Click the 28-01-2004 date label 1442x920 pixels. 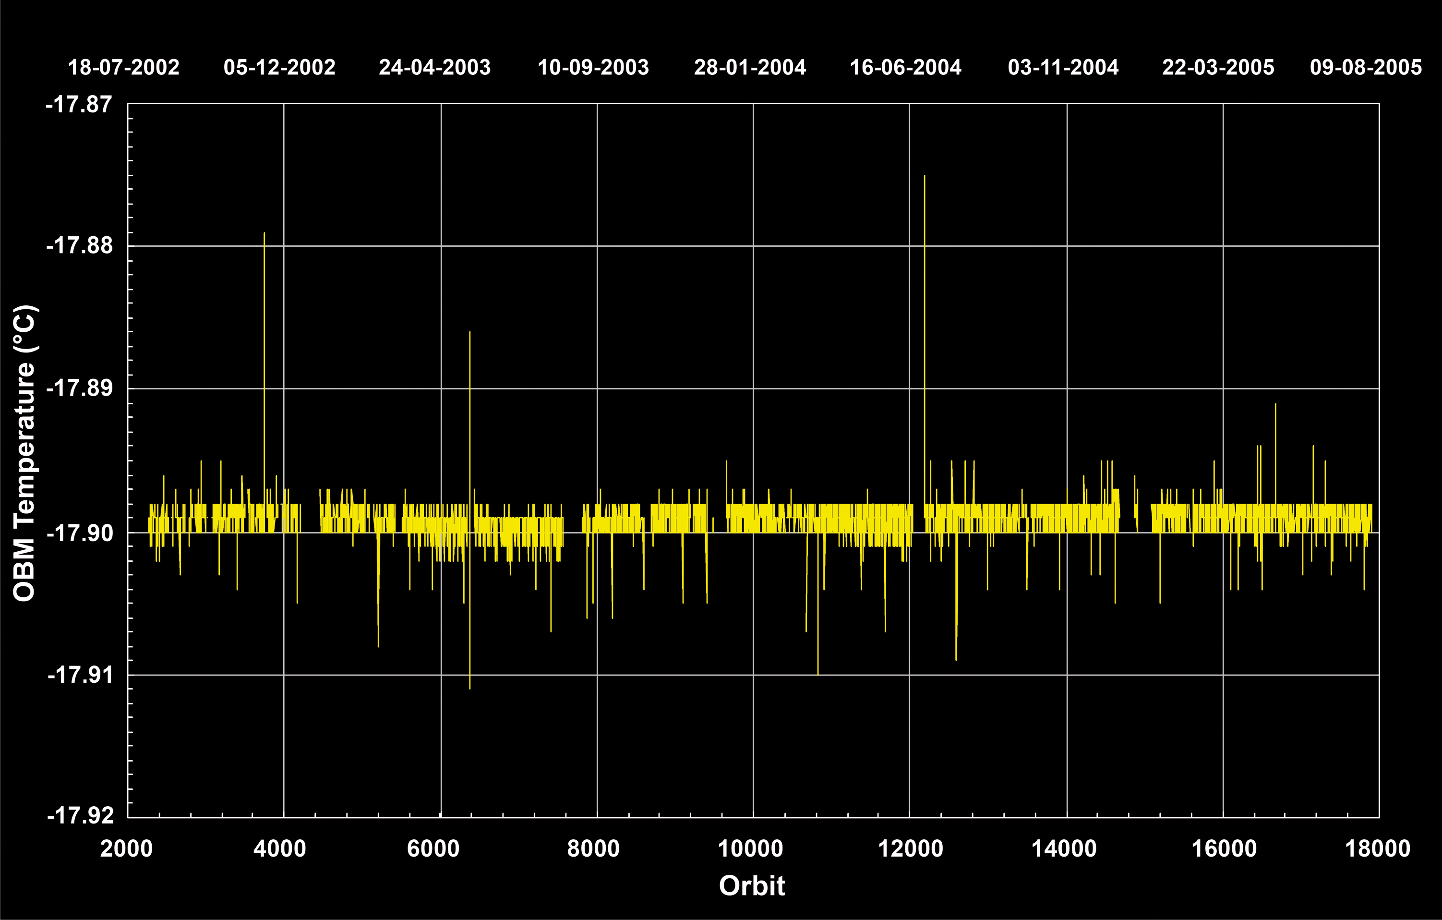(x=750, y=67)
